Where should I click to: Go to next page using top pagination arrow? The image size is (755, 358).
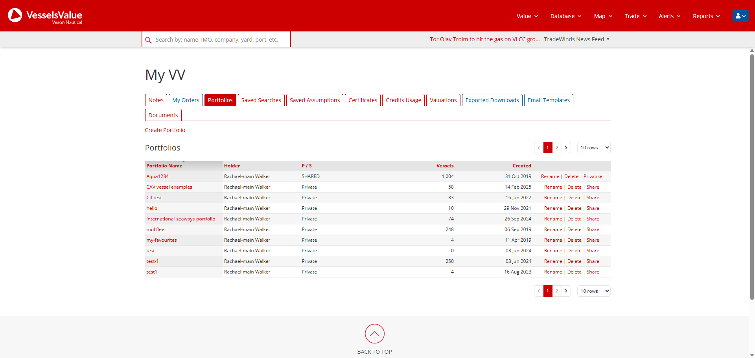pos(566,148)
